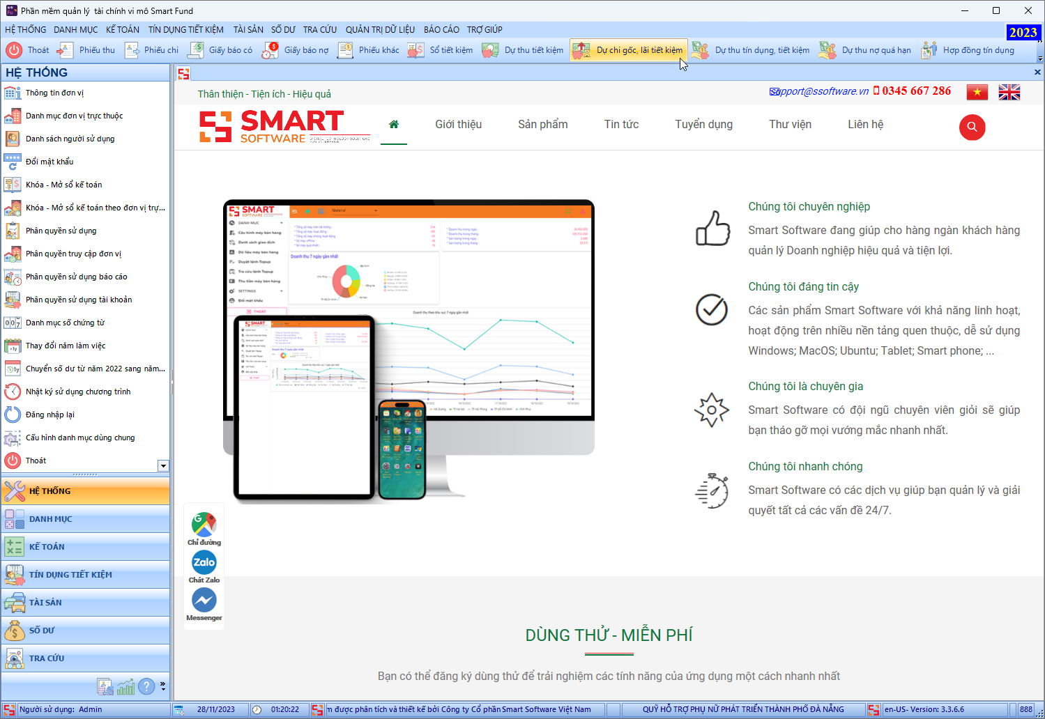Open Sổ tiết kiệm toolbar icon

coord(416,50)
